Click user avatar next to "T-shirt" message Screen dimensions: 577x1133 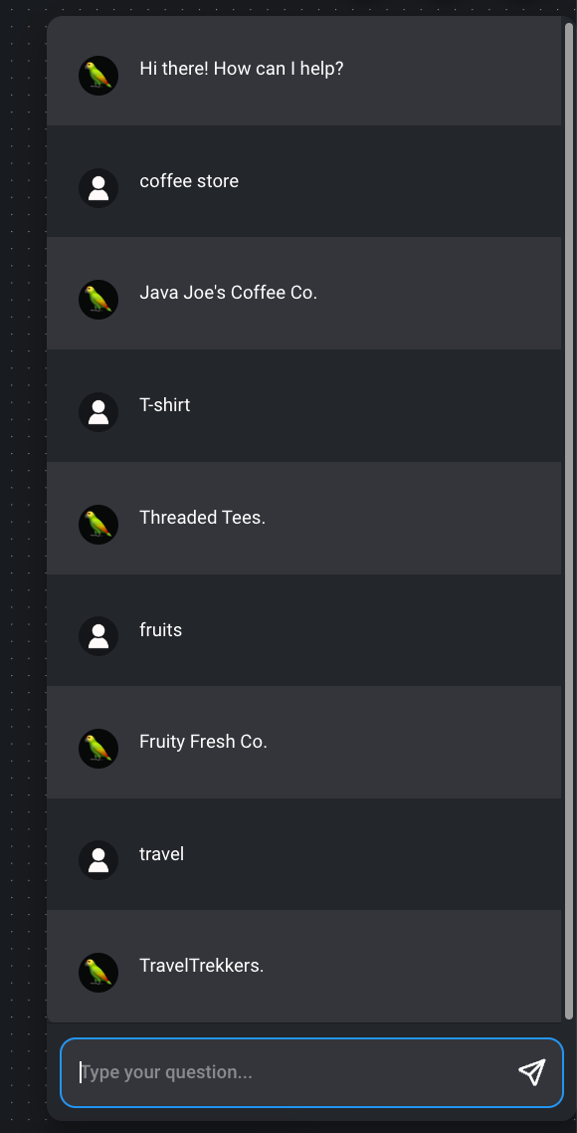(x=98, y=412)
